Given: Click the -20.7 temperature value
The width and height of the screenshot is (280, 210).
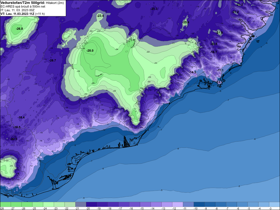Looking at the screenshot, I should click(x=52, y=61).
